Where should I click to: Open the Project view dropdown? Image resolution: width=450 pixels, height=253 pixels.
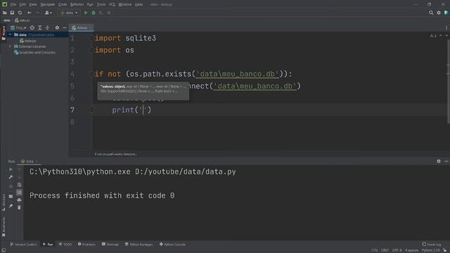click(x=18, y=27)
